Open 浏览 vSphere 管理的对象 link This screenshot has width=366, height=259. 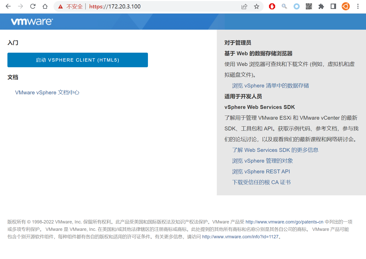(x=262, y=161)
